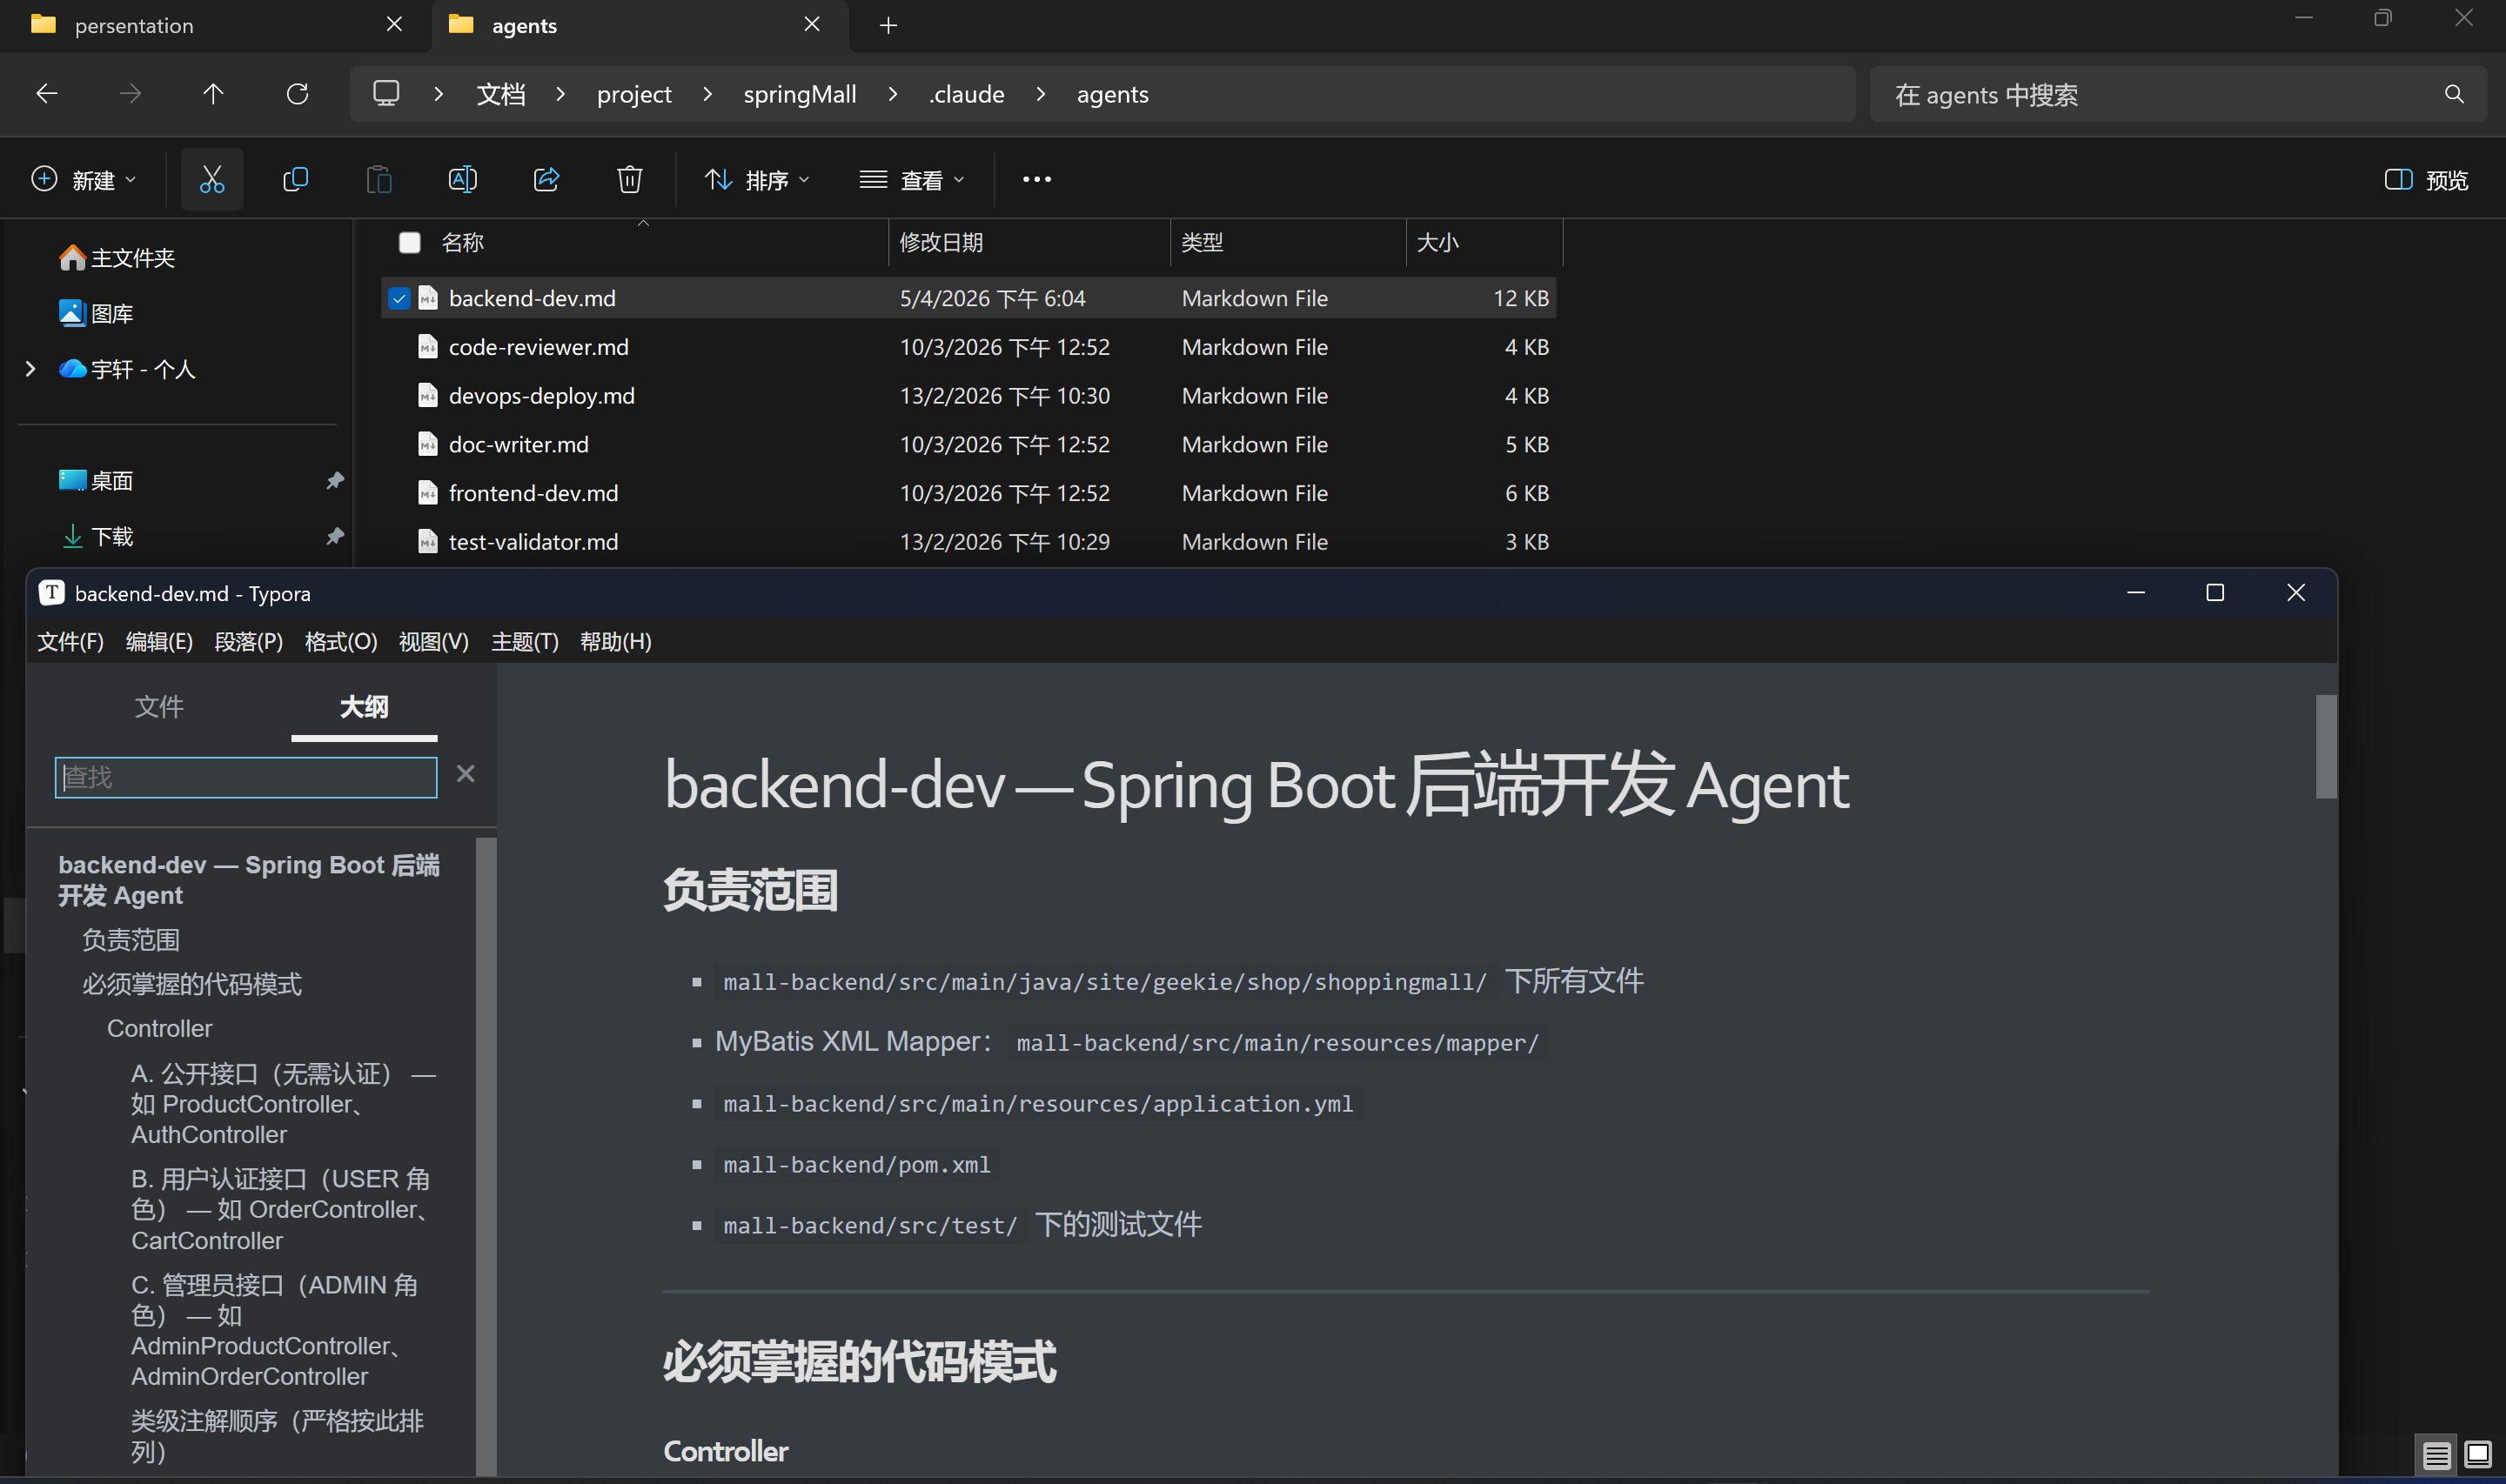
Task: Switch to the 大纲 tab in Typora sidebar
Action: point(364,707)
